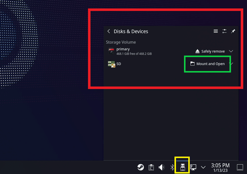Expand the SD card actions chevron

click(x=232, y=64)
